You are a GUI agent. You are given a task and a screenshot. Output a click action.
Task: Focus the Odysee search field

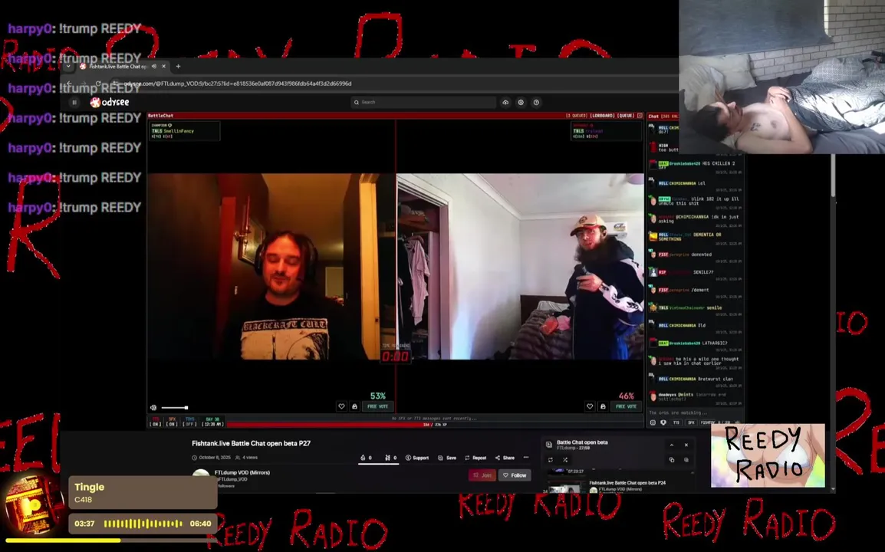(x=423, y=102)
